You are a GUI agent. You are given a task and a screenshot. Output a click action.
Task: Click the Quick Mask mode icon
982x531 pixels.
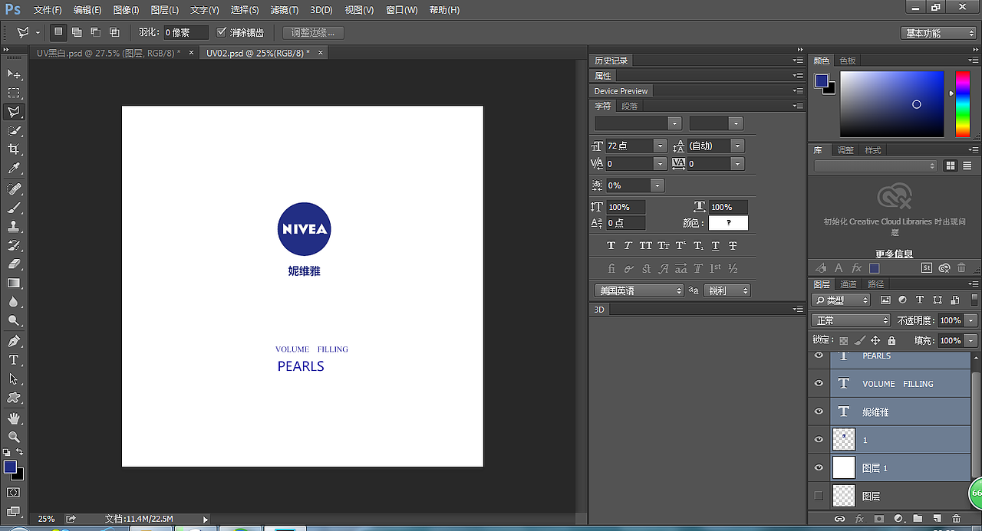pos(14,492)
